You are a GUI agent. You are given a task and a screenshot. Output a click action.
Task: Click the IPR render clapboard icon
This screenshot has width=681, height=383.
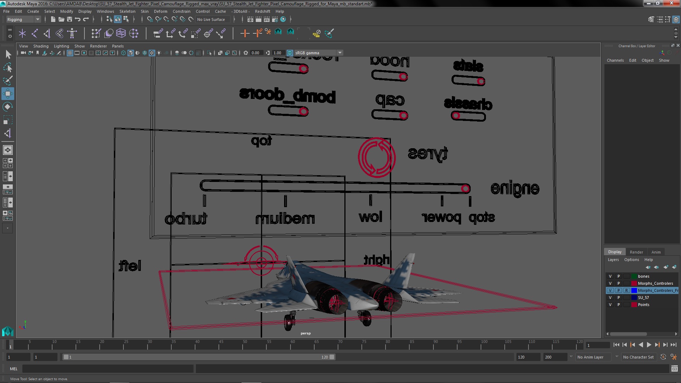point(266,19)
